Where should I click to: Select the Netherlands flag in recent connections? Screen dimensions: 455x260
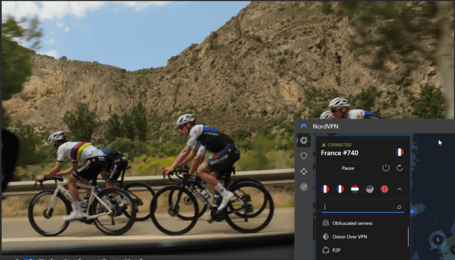tap(355, 189)
